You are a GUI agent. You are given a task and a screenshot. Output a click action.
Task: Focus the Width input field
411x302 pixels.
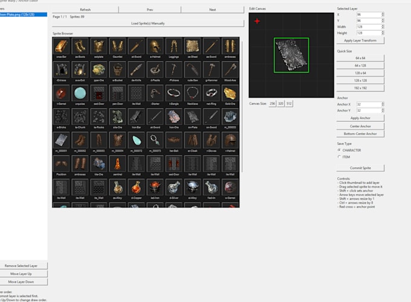[x=369, y=27]
